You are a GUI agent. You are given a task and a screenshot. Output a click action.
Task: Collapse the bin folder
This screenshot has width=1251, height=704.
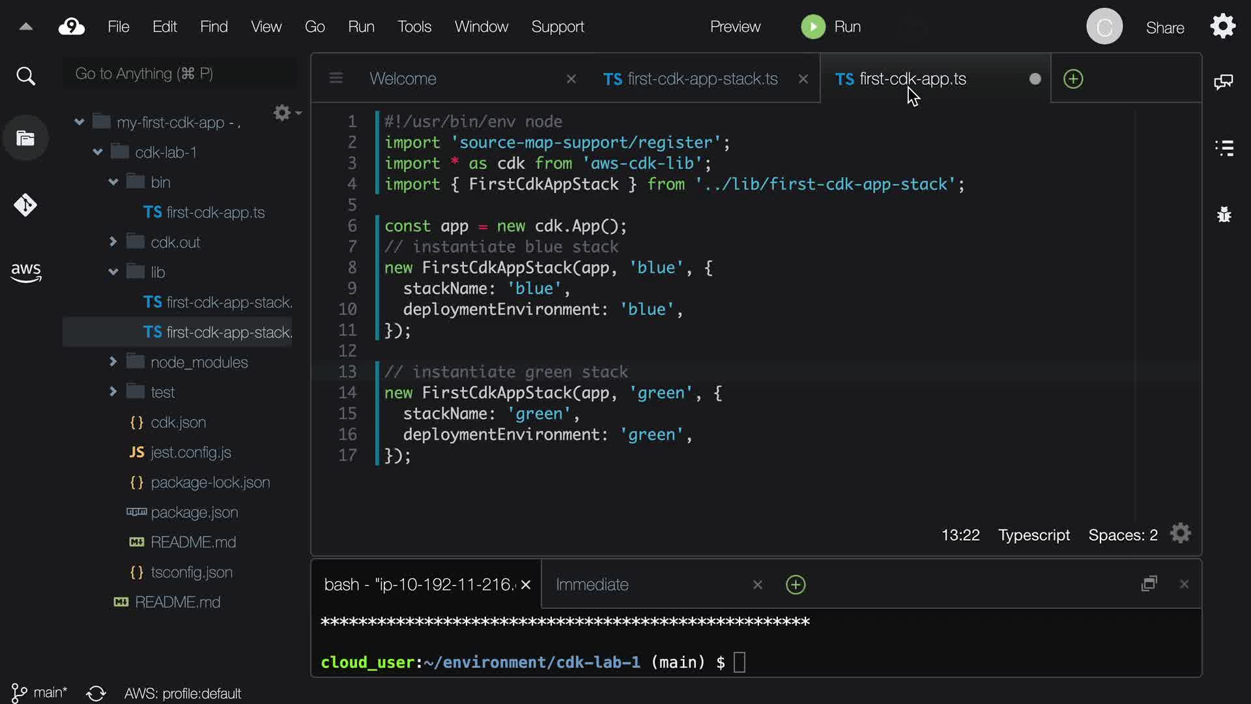pos(113,183)
